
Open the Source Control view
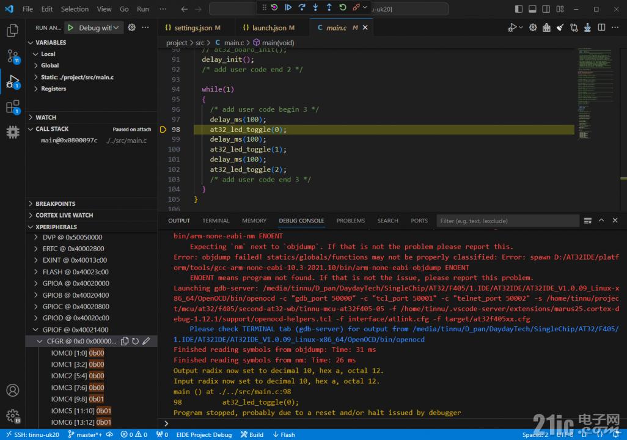pos(12,56)
